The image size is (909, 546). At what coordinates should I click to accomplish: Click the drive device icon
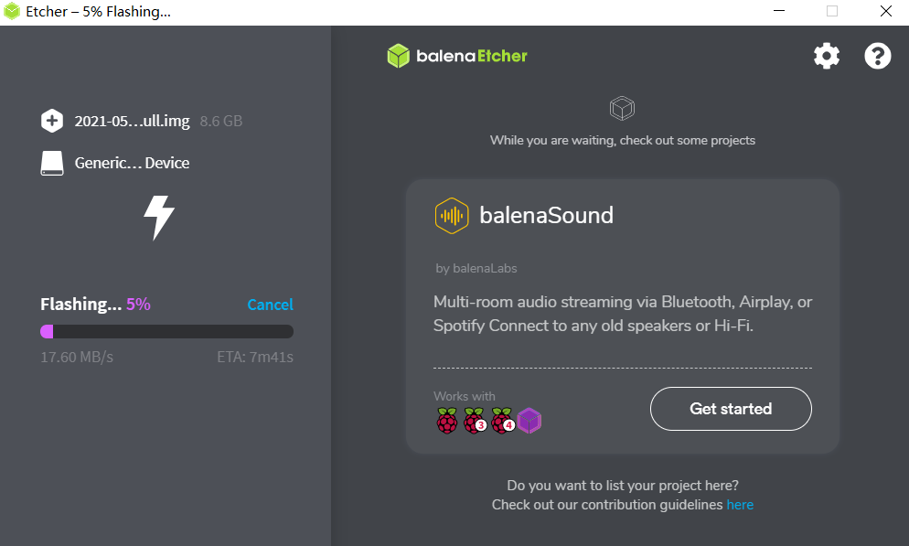click(52, 163)
